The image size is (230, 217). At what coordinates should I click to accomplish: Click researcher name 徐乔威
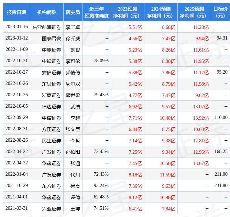(x=73, y=39)
